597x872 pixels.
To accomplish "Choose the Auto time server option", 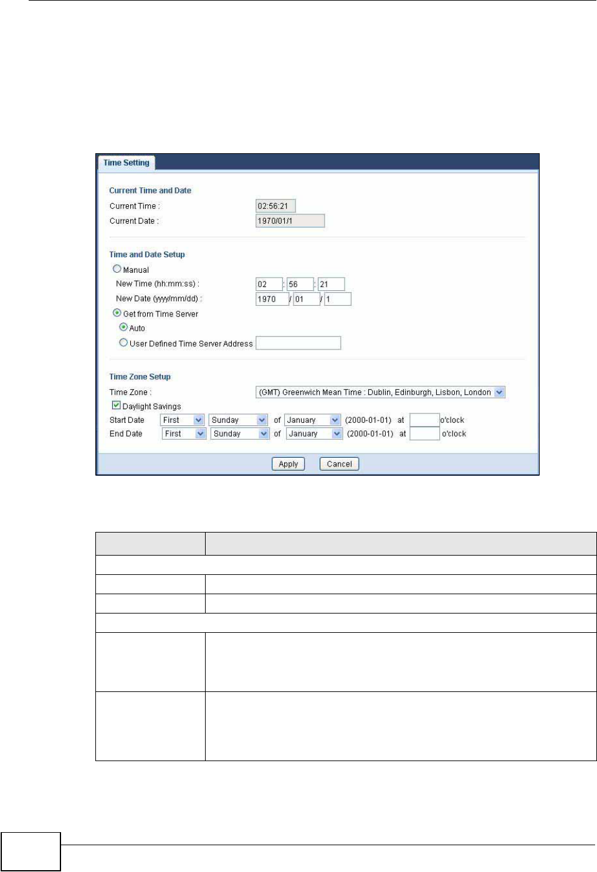I will point(123,328).
